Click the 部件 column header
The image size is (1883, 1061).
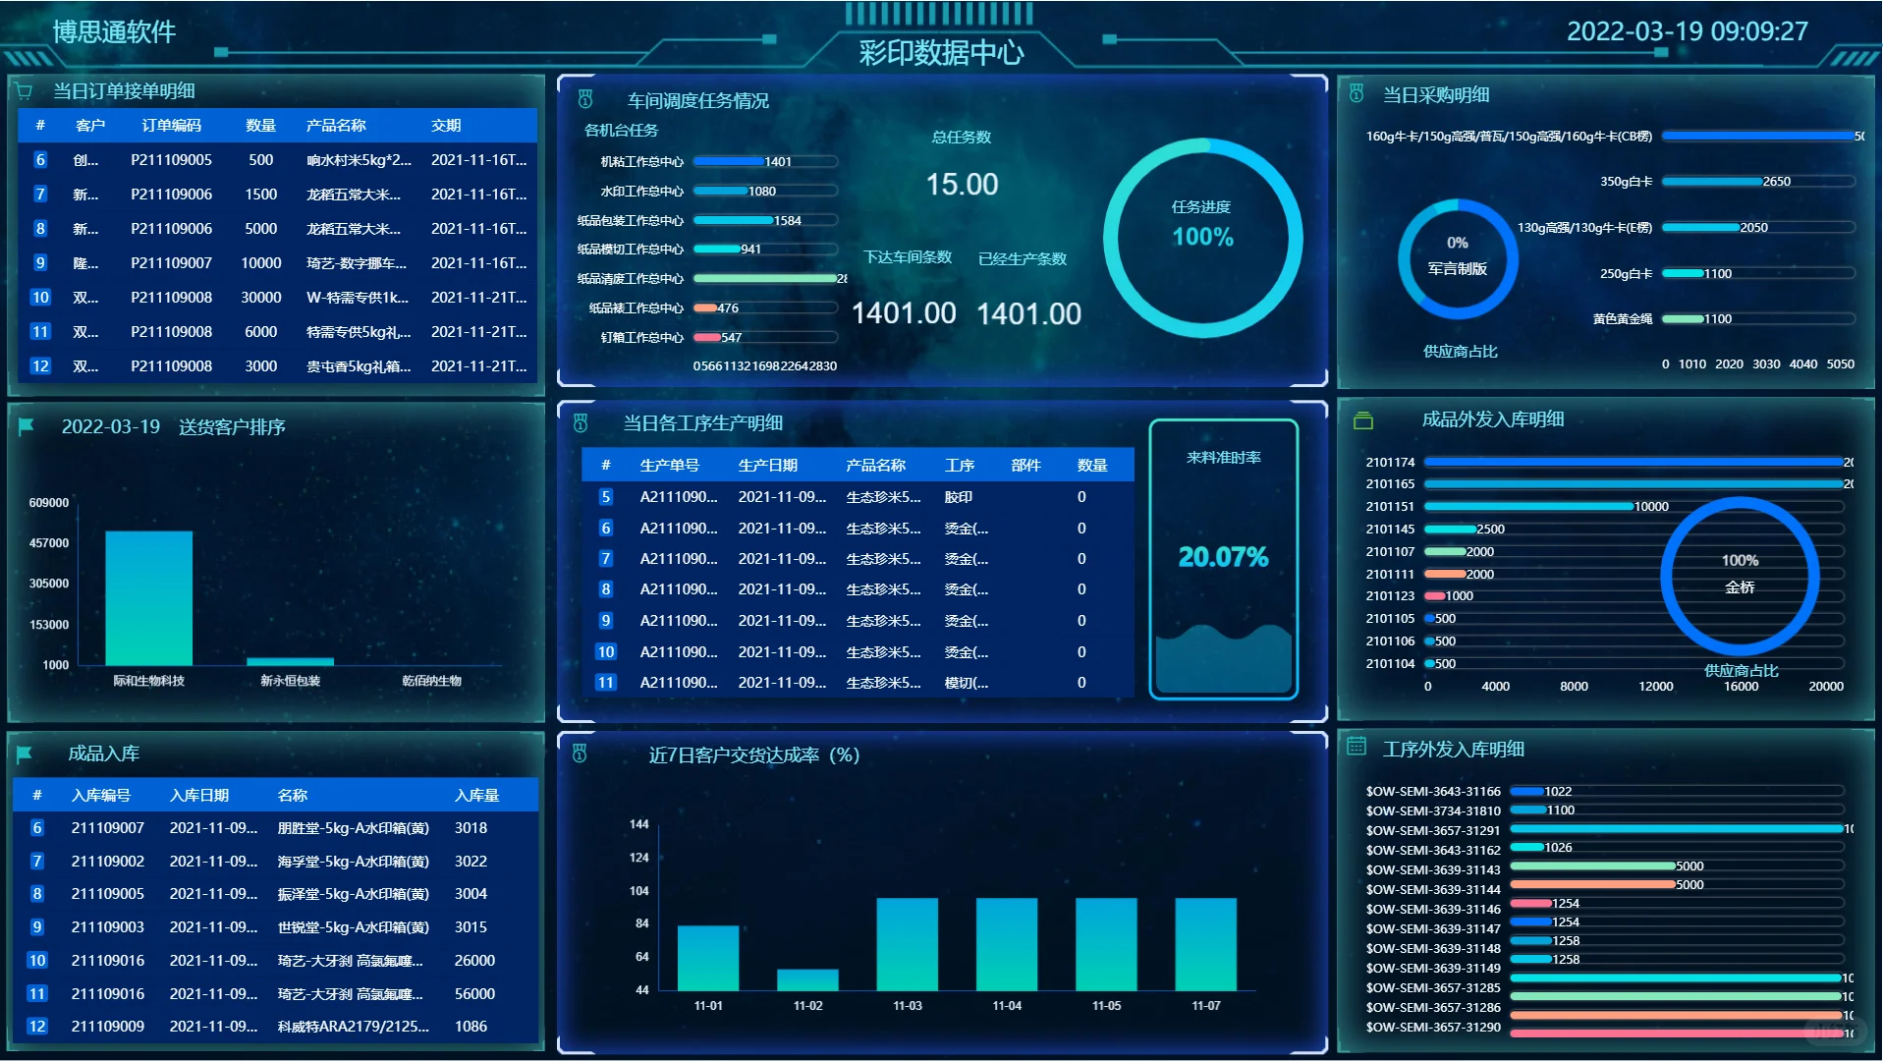1025,466
